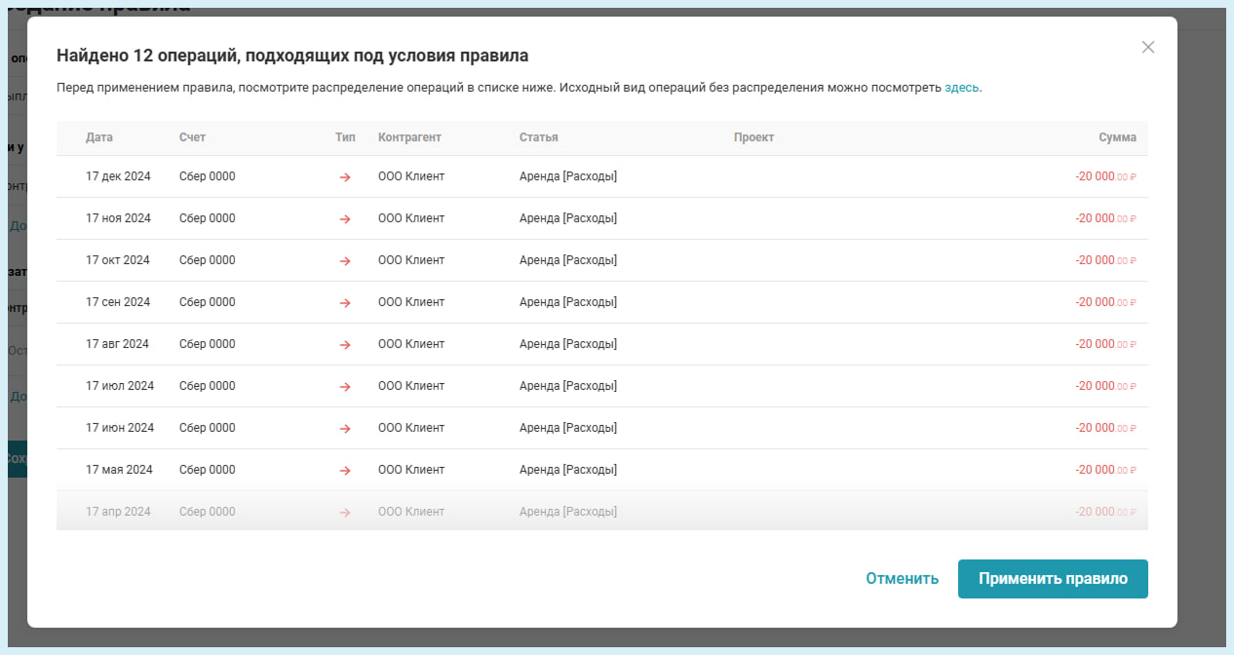Viewport: 1234px width, 655px height.
Task: Click the Контрагент column header
Action: pos(409,137)
